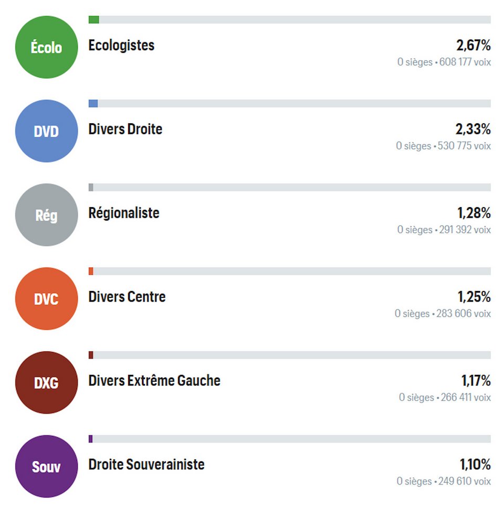Click the green Ecologistes progress bar
This screenshot has height=507, width=504.
(290, 20)
